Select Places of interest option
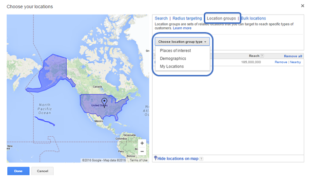This screenshot has width=312, height=181. click(175, 51)
